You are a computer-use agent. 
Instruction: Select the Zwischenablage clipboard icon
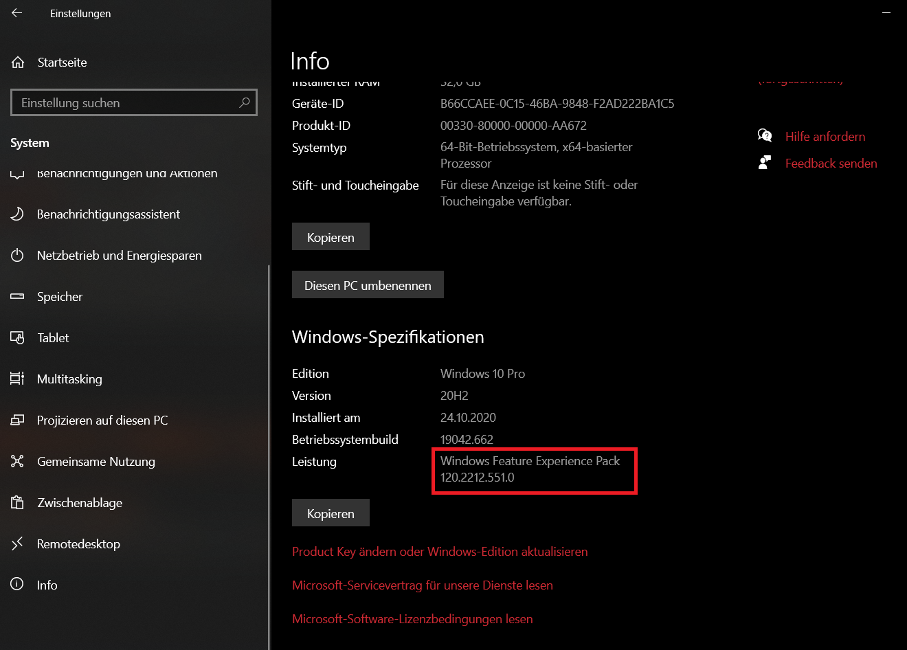(x=17, y=503)
